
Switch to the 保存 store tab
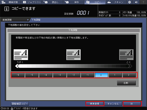pyautogui.click(x=74, y=2)
